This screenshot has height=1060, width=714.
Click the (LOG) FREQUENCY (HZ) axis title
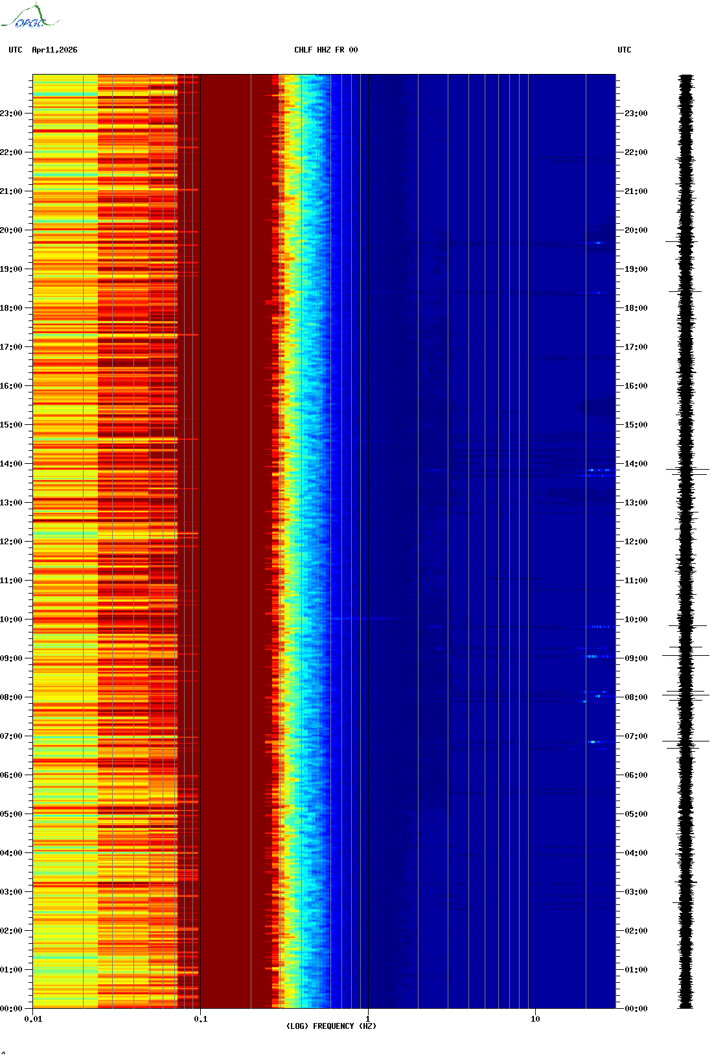[331, 1026]
